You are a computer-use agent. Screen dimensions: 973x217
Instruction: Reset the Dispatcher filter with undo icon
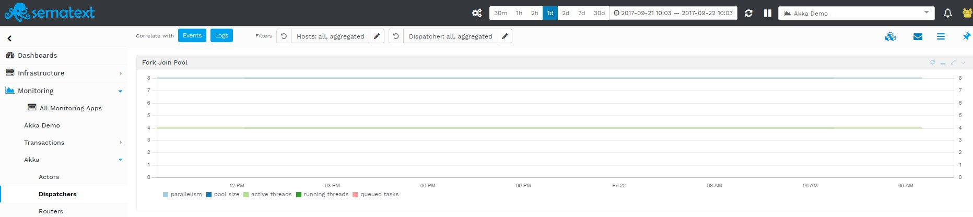point(396,36)
